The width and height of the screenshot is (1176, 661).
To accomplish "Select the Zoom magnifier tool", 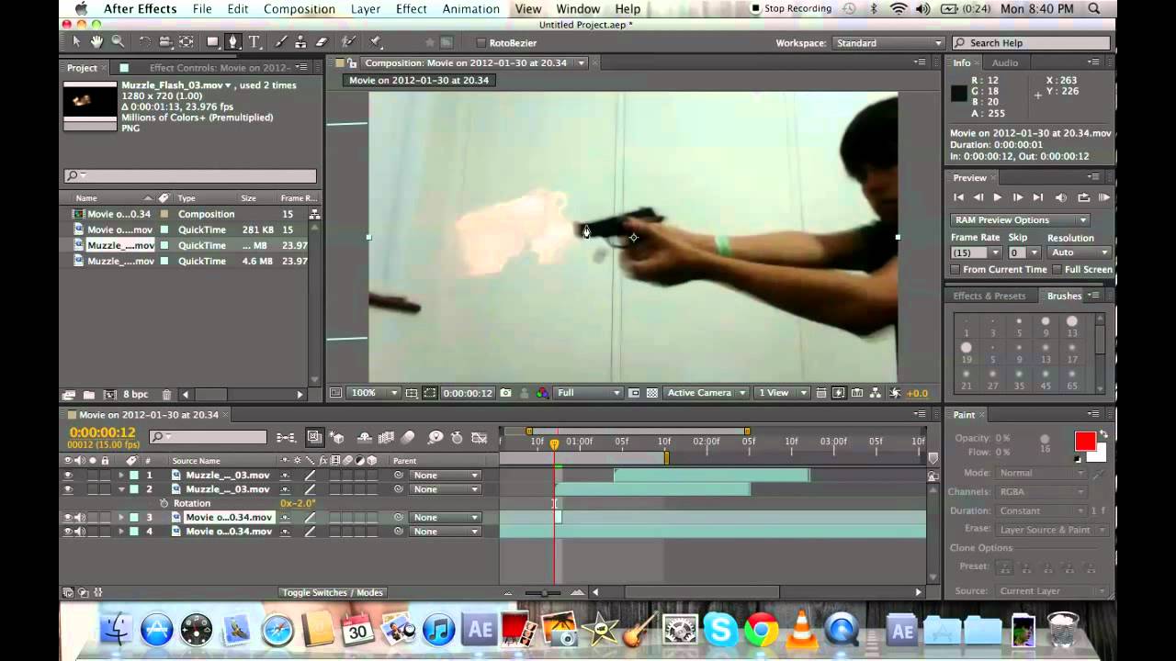I will coord(119,42).
